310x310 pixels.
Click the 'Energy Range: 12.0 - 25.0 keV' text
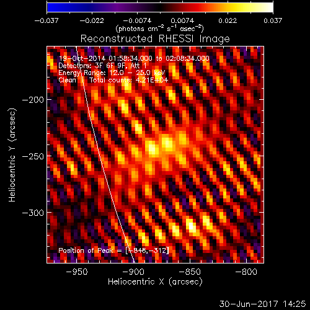tap(112, 73)
